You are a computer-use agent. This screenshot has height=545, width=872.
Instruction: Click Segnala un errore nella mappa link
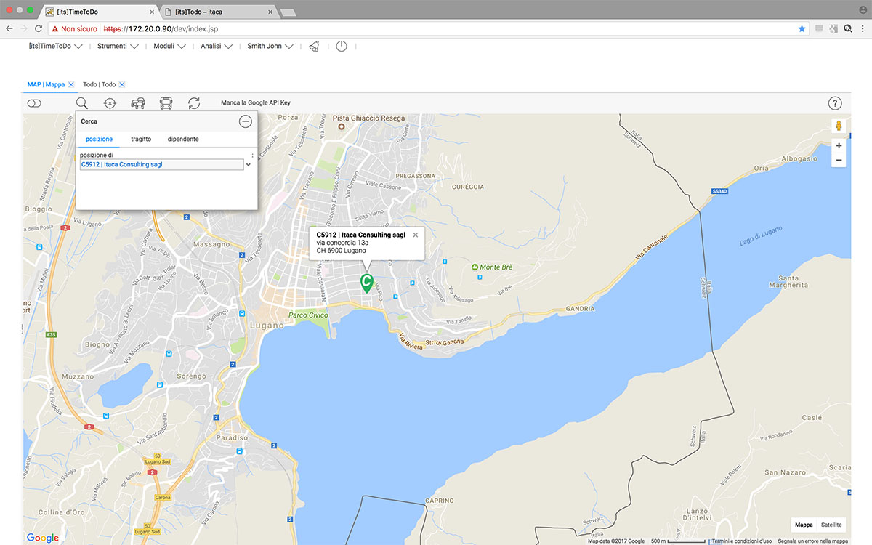click(813, 541)
